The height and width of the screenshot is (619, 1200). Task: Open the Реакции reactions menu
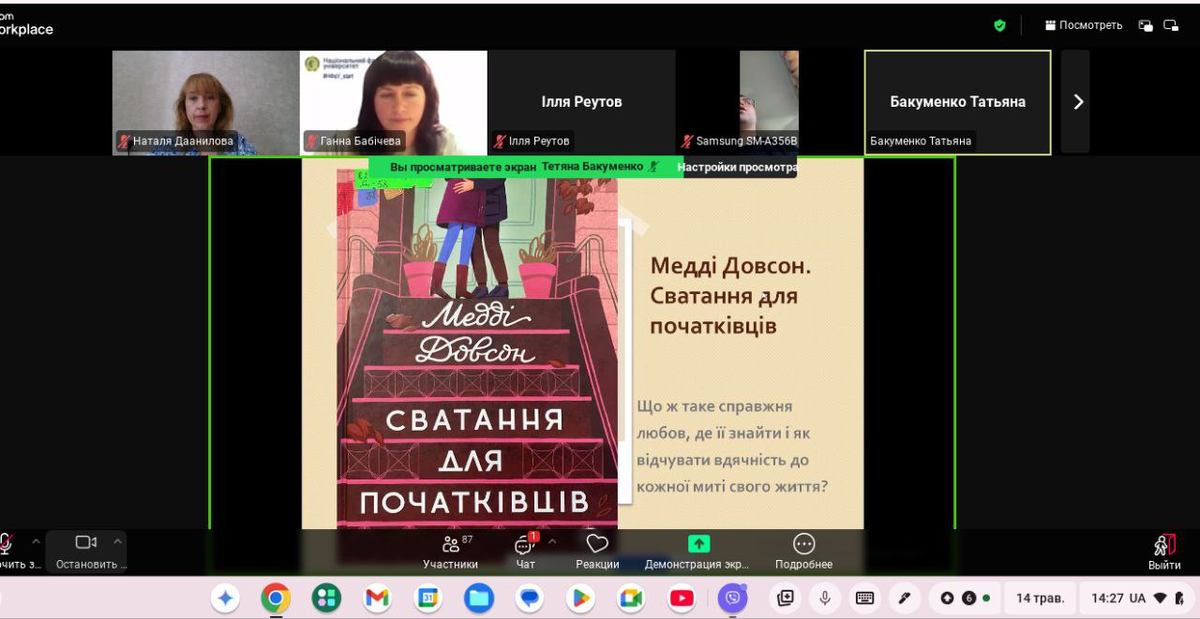[x=597, y=552]
